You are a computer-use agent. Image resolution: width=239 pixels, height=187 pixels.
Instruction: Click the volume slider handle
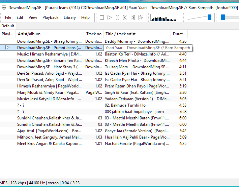209,17
